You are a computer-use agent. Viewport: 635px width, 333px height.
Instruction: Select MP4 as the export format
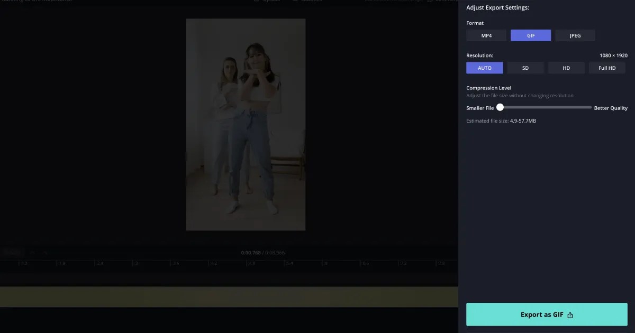tap(486, 35)
